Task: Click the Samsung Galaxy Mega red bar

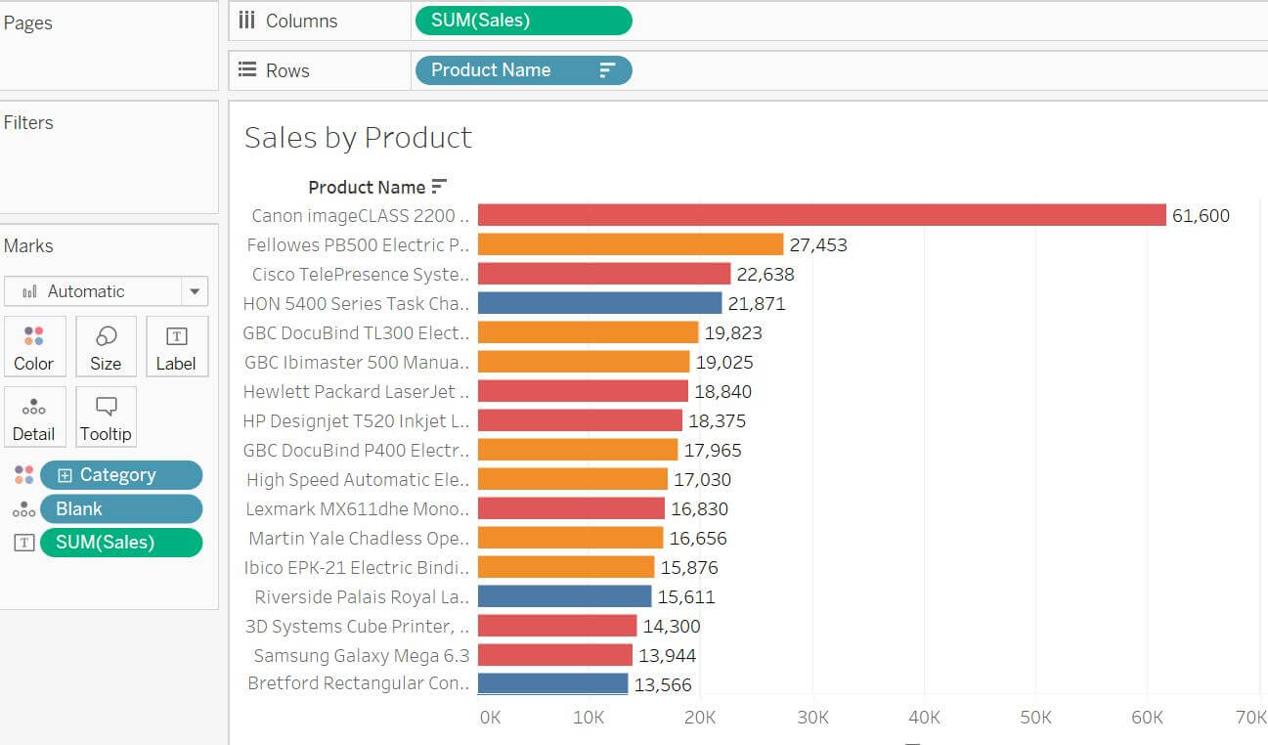Action: pyautogui.click(x=555, y=655)
